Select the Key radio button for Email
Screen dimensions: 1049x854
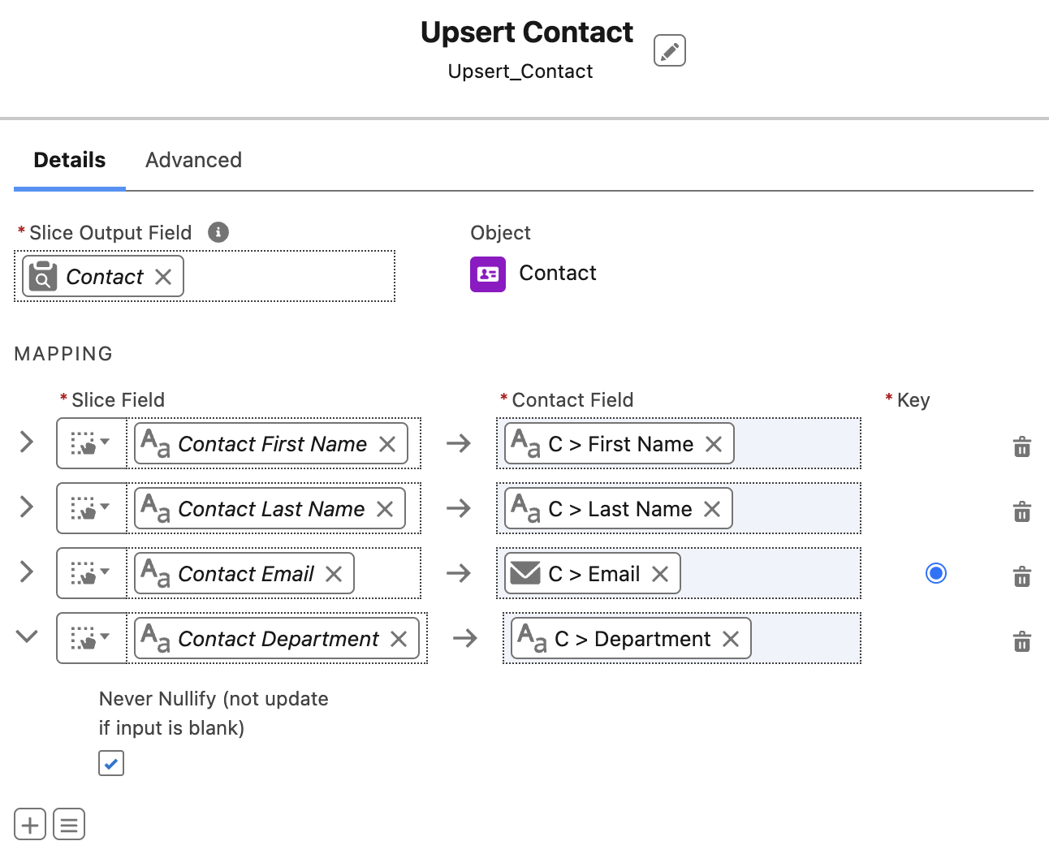click(x=935, y=573)
